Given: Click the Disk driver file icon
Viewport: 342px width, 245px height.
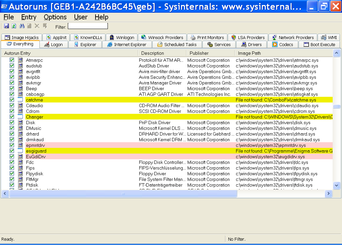Looking at the screenshot, I should pyautogui.click(x=20, y=122).
